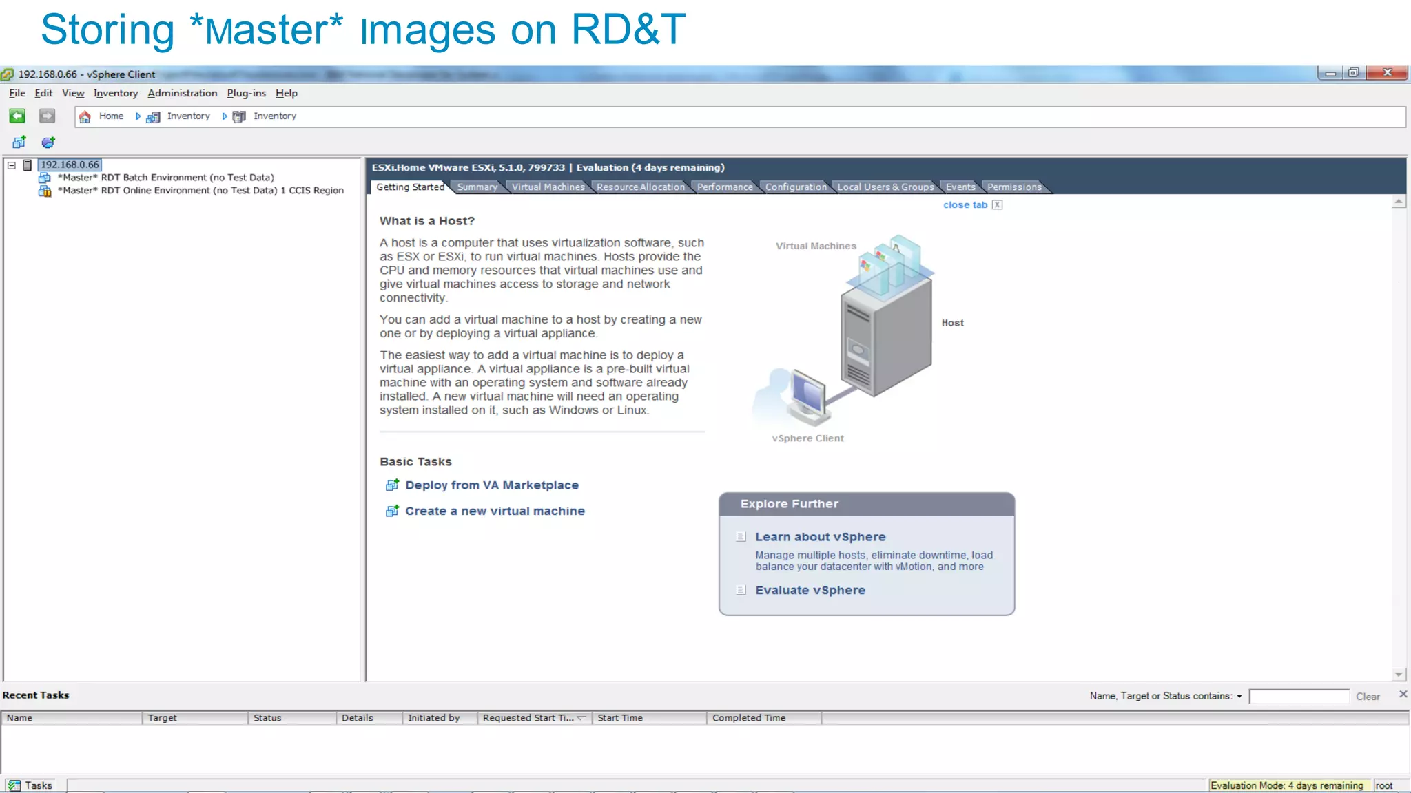1411x793 pixels.
Task: Switch to the Local Users & Groups tab
Action: click(x=885, y=187)
